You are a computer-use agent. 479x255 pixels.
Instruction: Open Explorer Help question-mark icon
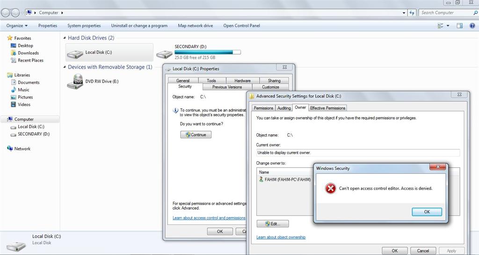[x=472, y=26]
